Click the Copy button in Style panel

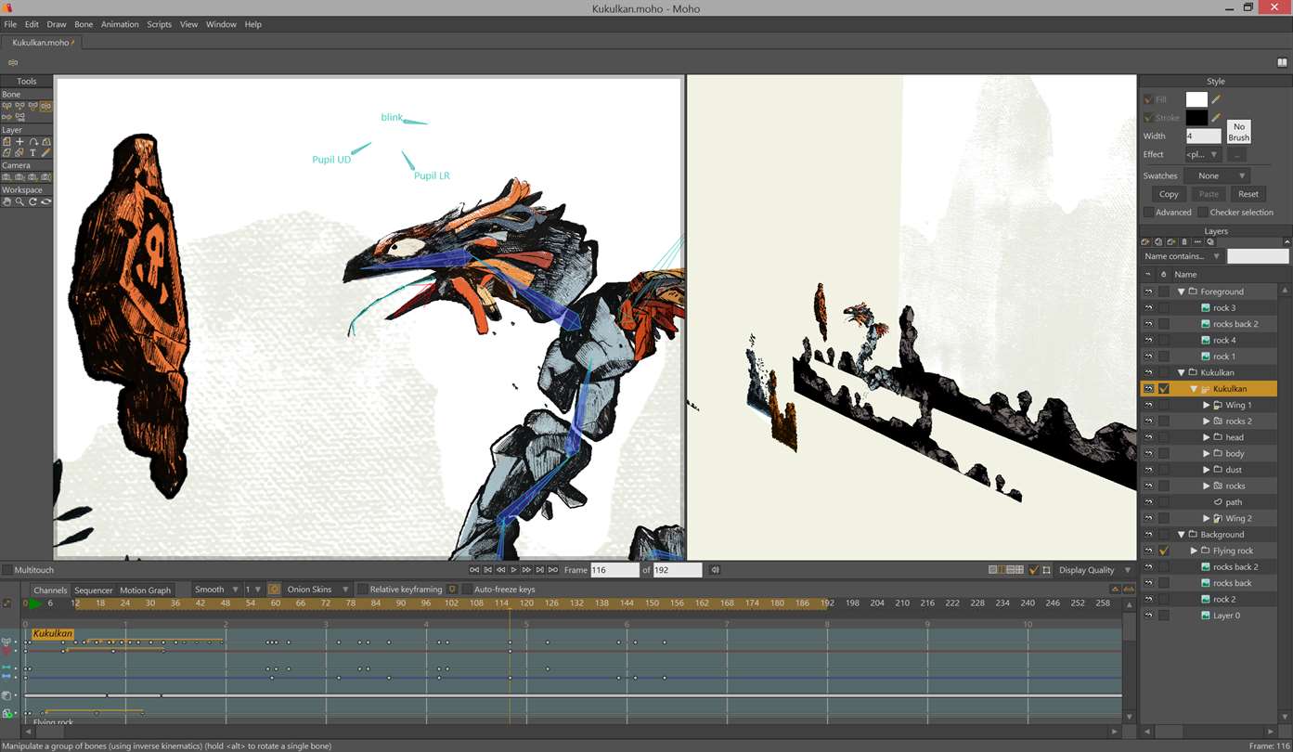[1169, 194]
